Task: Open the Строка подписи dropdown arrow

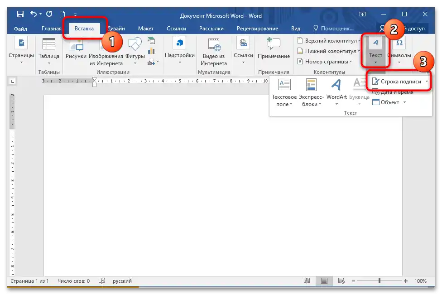Action: pyautogui.click(x=426, y=81)
